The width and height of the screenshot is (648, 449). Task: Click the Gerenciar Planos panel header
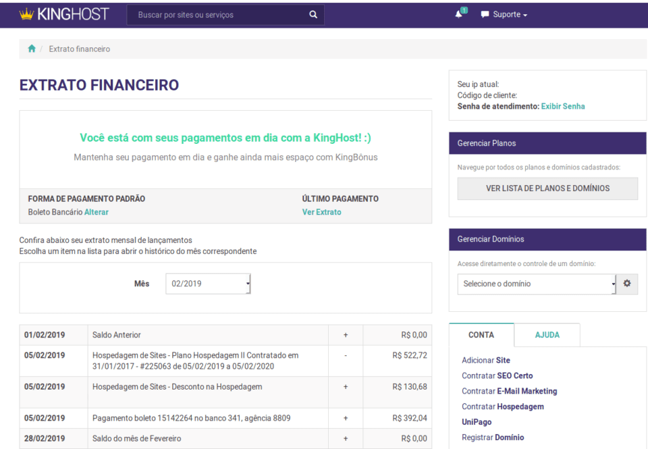click(x=547, y=143)
